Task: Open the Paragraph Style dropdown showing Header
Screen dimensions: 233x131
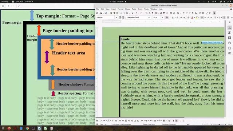Action: point(116,17)
